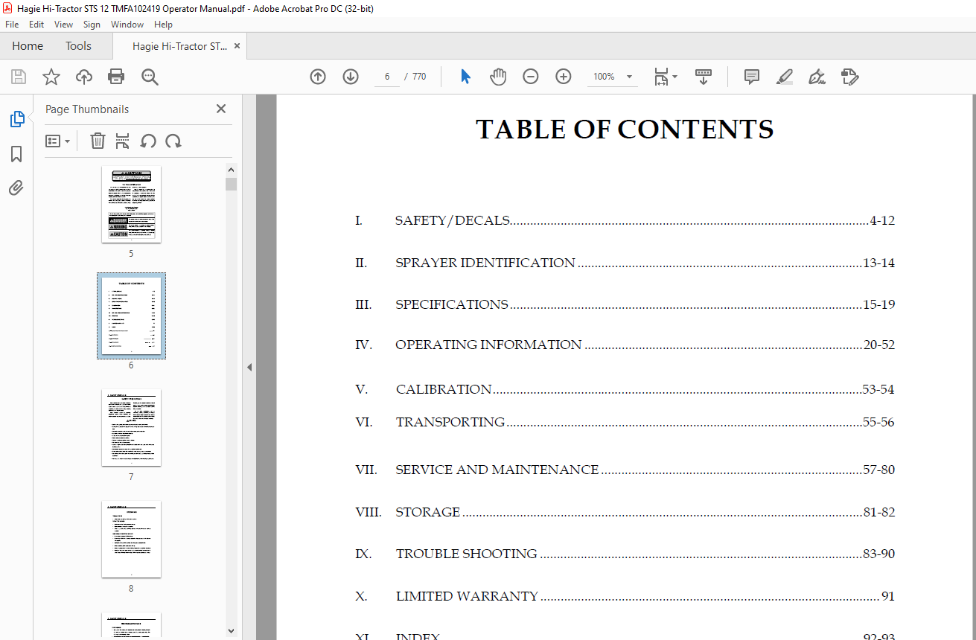Go to next page arrow
The height and width of the screenshot is (640, 976).
tap(351, 77)
